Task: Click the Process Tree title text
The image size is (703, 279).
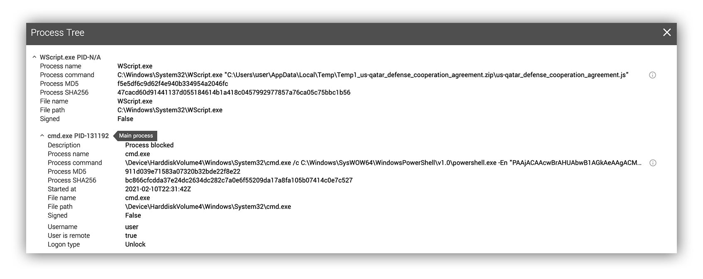Action: (x=57, y=33)
